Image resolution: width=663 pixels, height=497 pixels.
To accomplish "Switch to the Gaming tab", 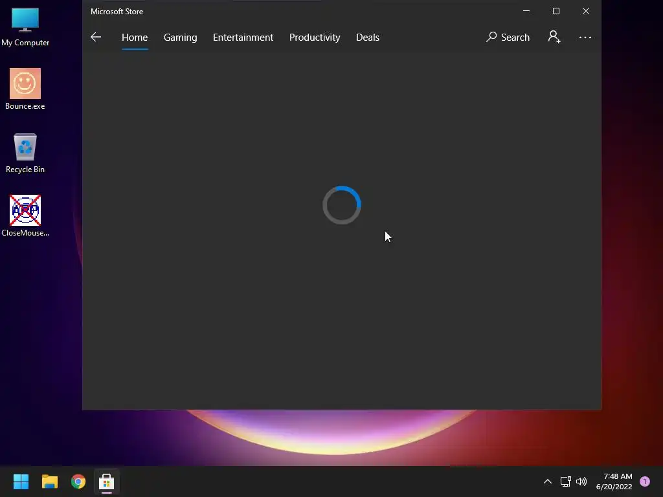I will coord(180,37).
